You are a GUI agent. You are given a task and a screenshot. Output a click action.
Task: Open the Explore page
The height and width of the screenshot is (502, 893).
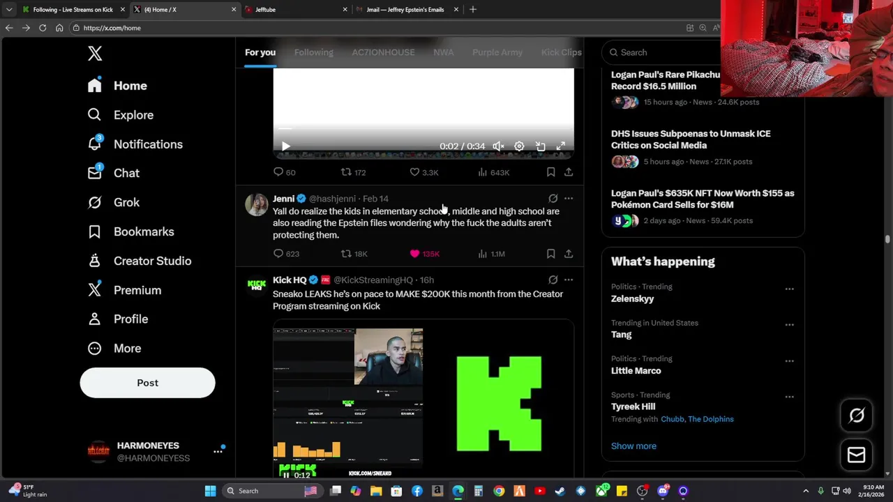click(120, 115)
